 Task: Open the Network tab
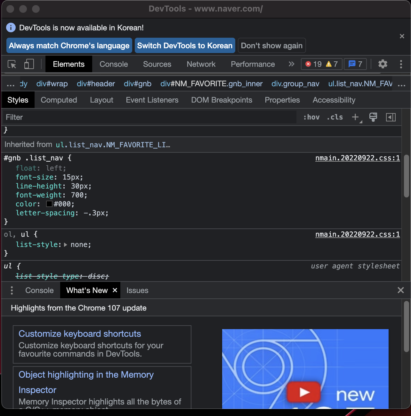[201, 64]
